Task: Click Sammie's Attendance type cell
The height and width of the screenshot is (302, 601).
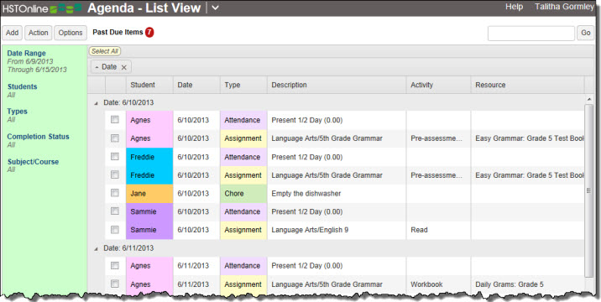Action: 243,212
